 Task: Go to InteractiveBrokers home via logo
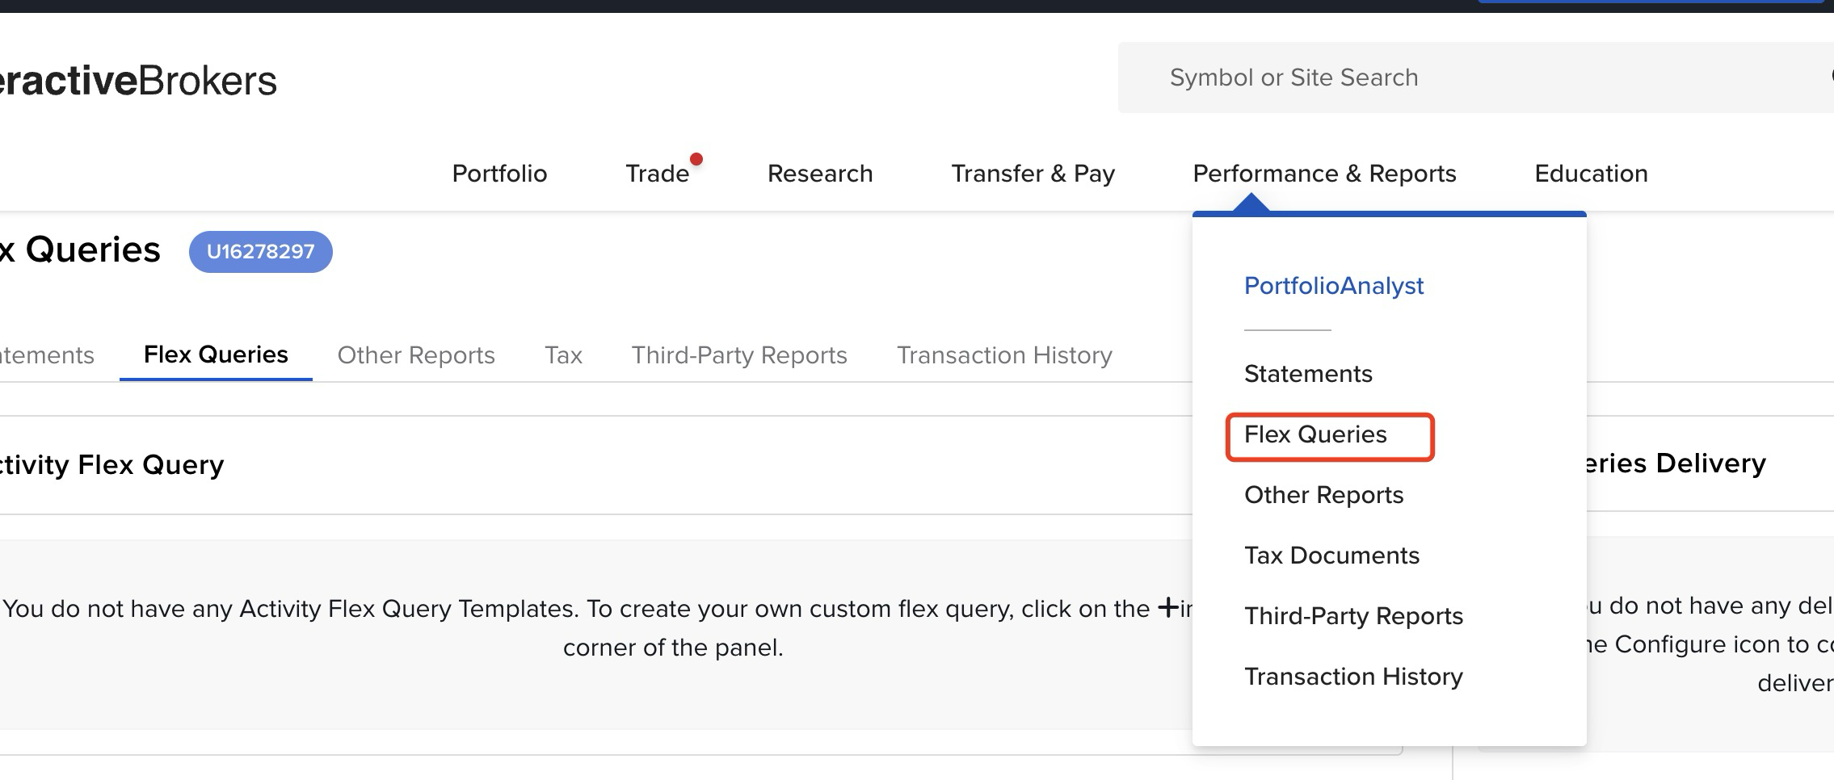(x=138, y=81)
